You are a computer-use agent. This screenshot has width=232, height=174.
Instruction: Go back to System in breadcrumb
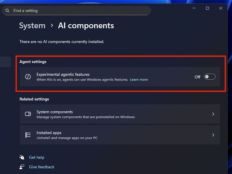(x=32, y=26)
